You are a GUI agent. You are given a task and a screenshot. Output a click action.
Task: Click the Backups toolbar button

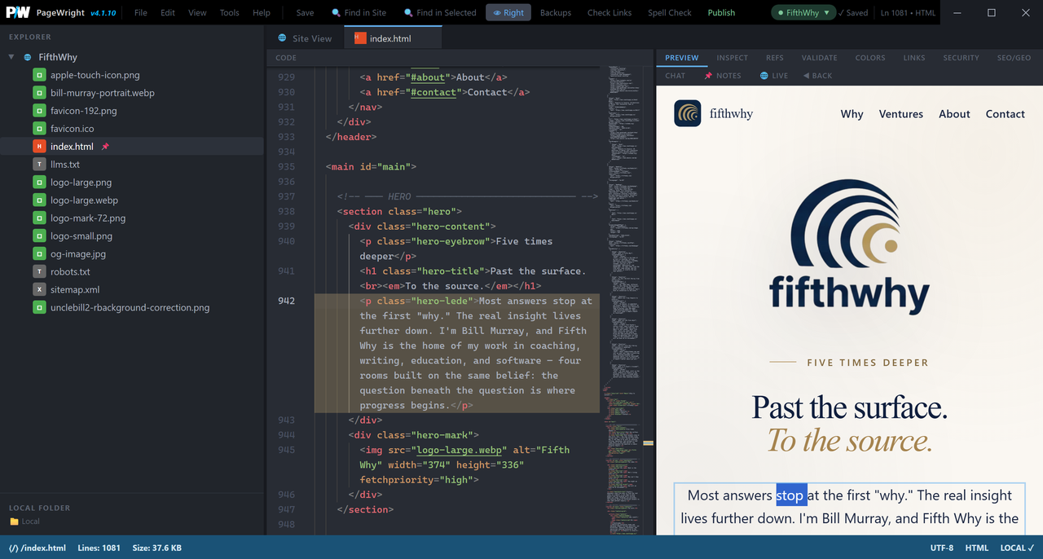pyautogui.click(x=556, y=13)
